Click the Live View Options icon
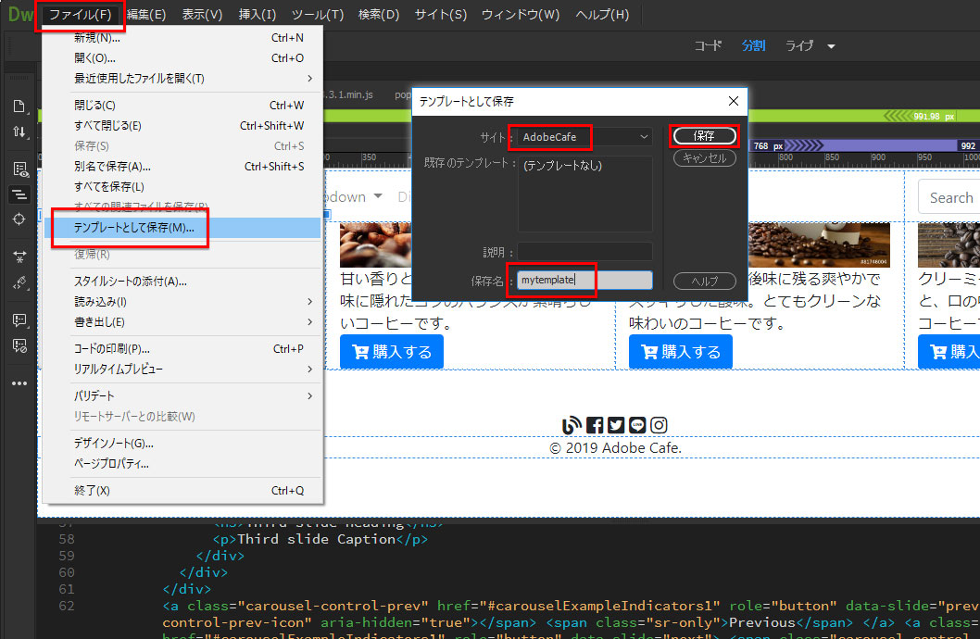 [x=19, y=169]
